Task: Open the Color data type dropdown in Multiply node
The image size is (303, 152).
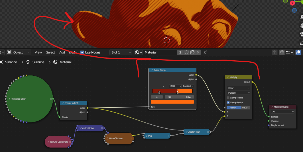Action: click(239, 88)
